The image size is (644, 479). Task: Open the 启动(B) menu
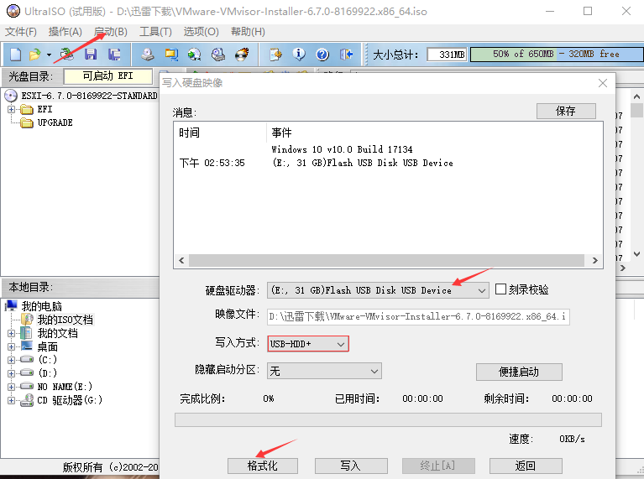(111, 32)
